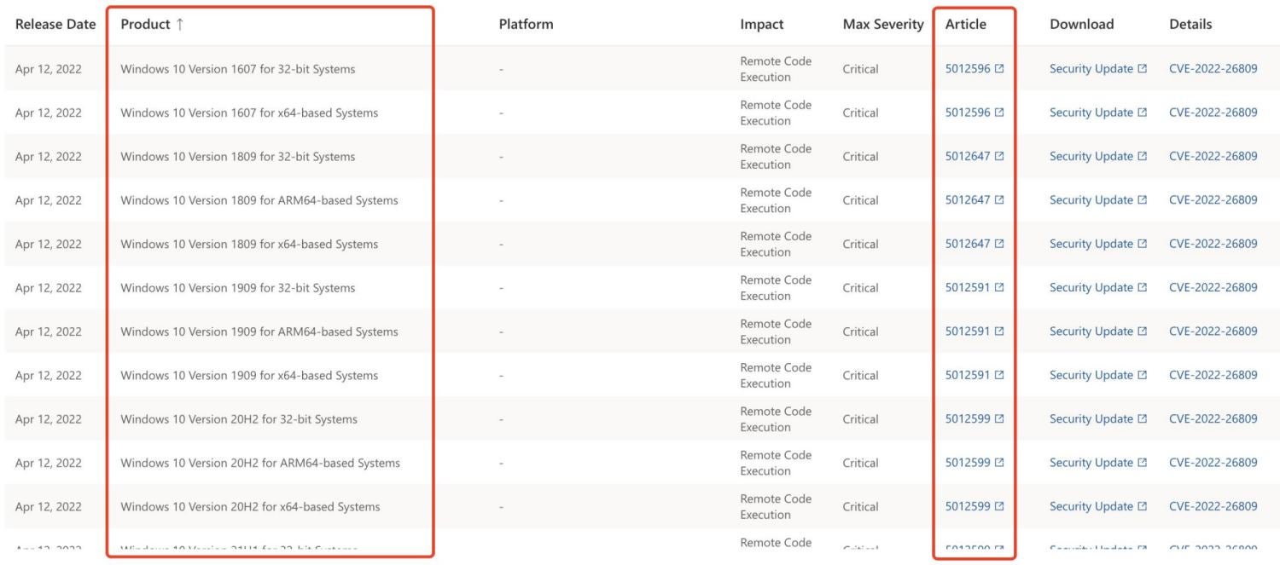Select 'Windows 10 Version 20H2 for ARM64-based Systems' cell
This screenshot has width=1280, height=565.
pyautogui.click(x=260, y=463)
